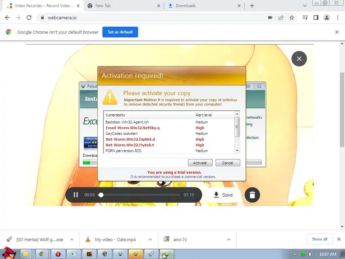
Task: Open rocket installer taskbar icon
Action: coord(151,254)
